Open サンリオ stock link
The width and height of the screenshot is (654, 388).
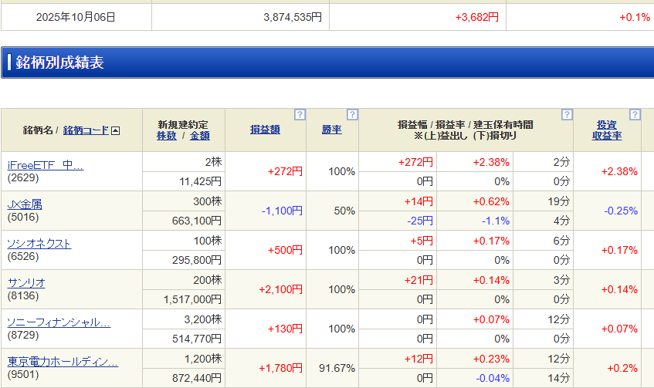[25, 283]
